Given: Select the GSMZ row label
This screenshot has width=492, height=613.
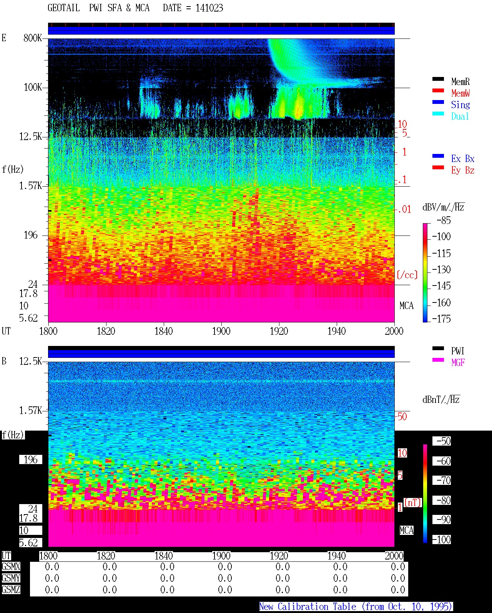Looking at the screenshot, I should coord(11,590).
